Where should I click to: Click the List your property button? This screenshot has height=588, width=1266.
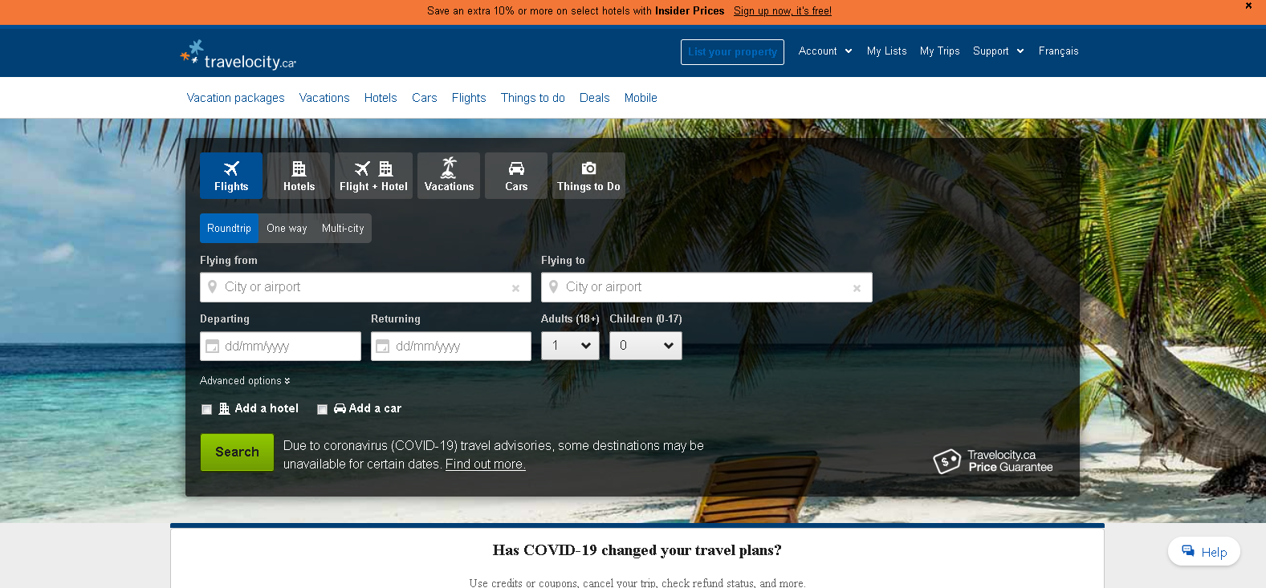[732, 52]
